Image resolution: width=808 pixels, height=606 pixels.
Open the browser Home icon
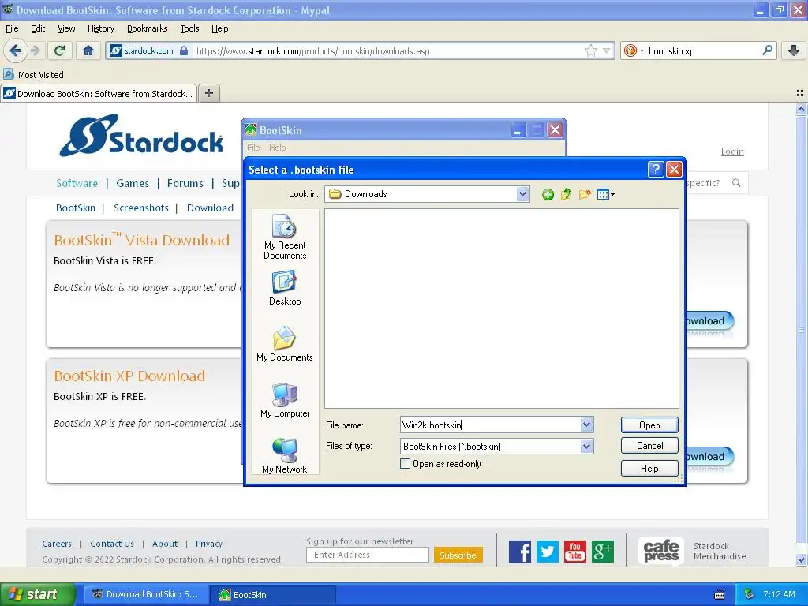[88, 50]
